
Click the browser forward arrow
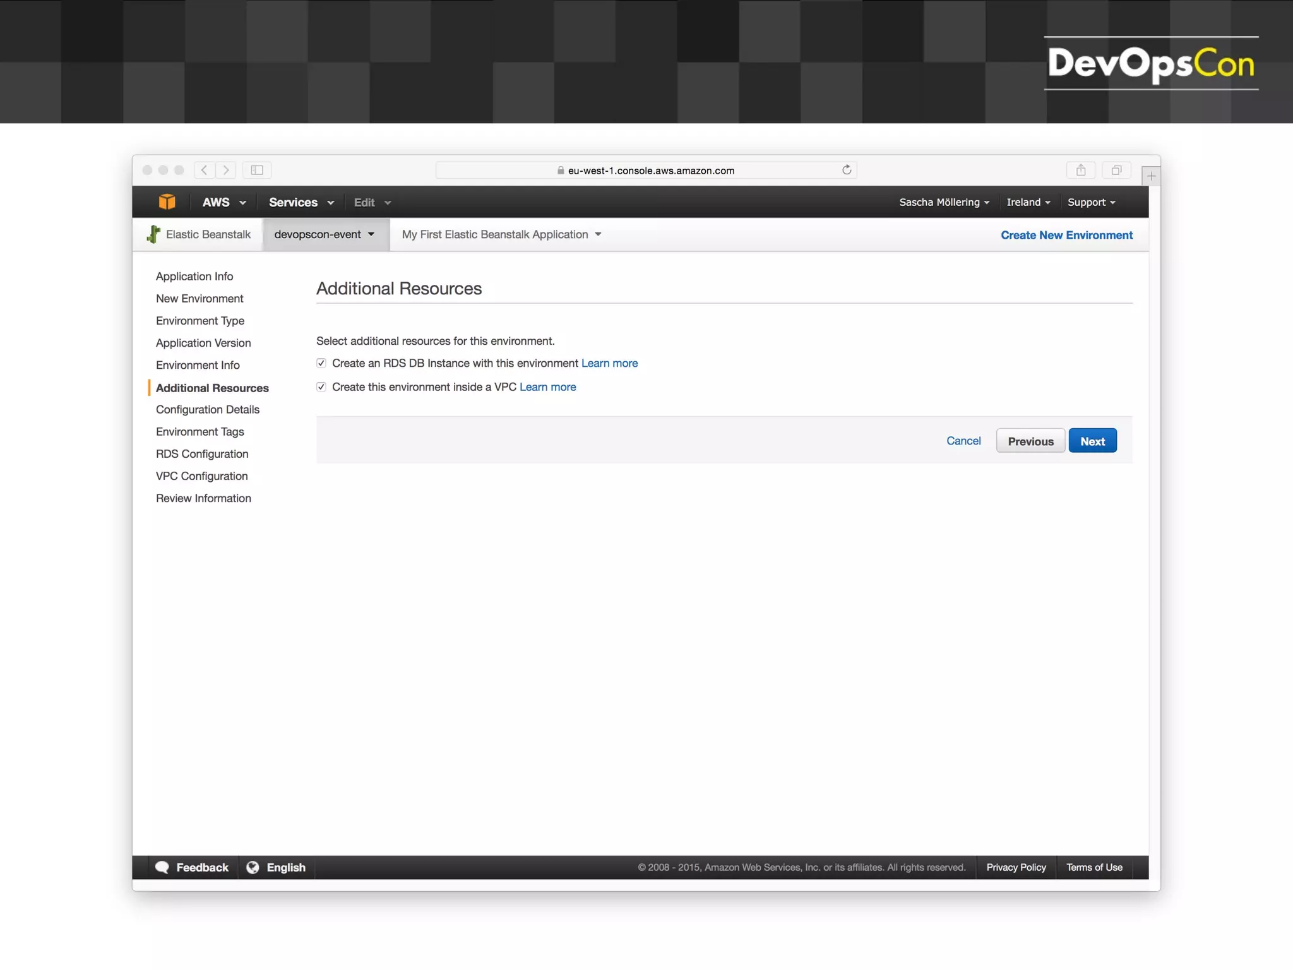[226, 170]
